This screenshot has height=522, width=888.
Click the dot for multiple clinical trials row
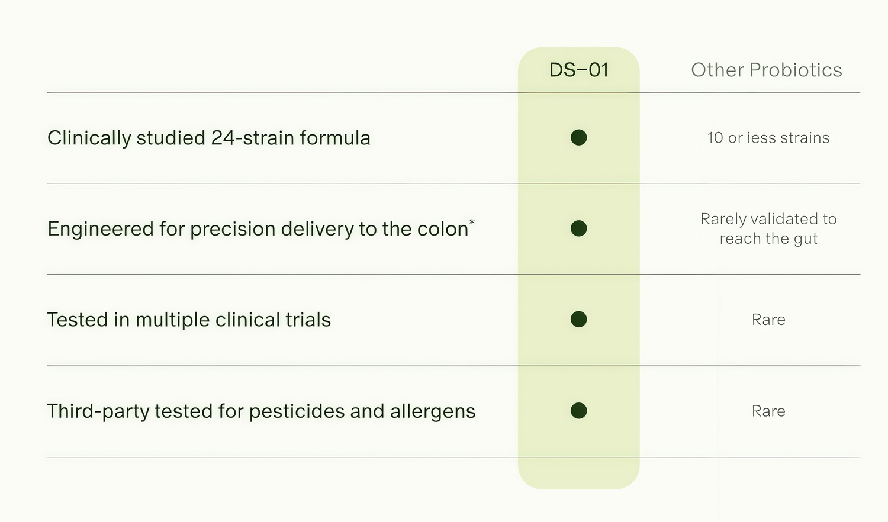pos(578,320)
